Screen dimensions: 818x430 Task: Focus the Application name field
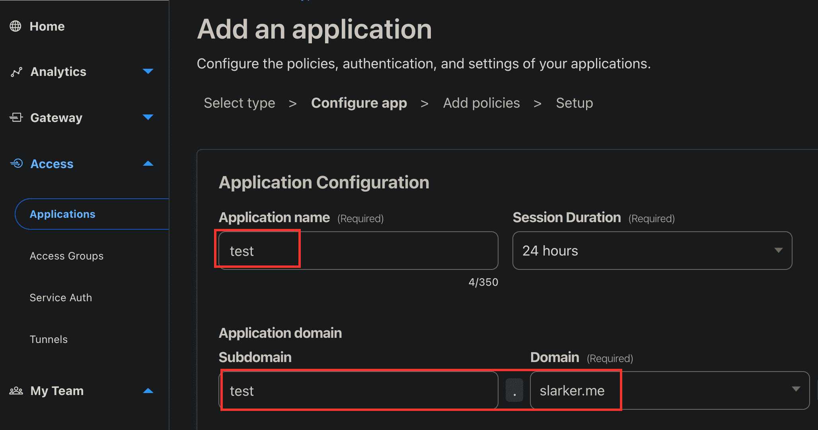click(358, 251)
